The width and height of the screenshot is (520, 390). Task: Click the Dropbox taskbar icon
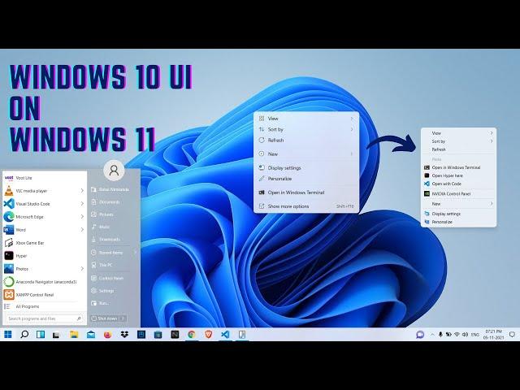tap(123, 334)
